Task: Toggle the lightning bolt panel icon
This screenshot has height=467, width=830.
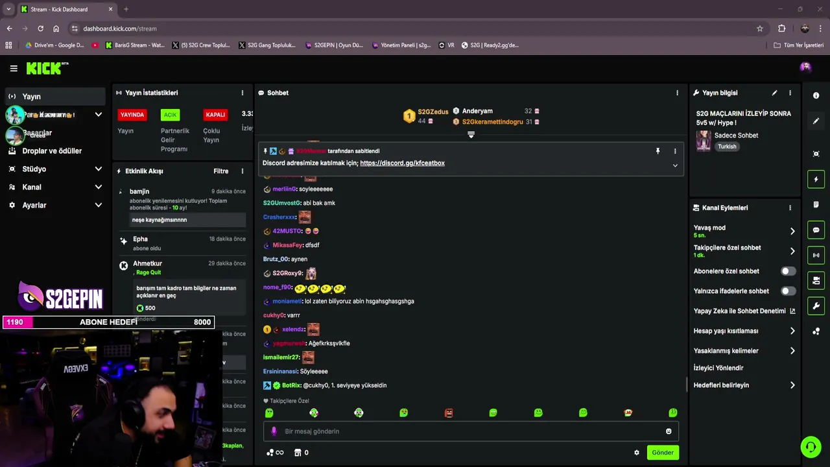Action: [x=816, y=179]
